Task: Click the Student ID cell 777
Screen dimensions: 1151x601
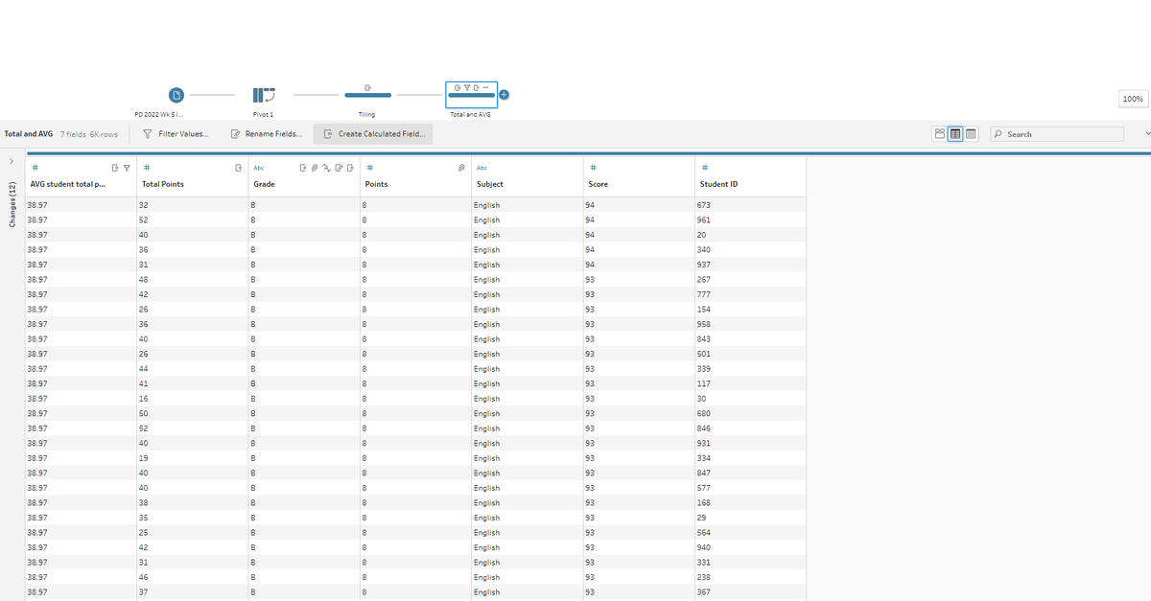Action: click(x=751, y=294)
